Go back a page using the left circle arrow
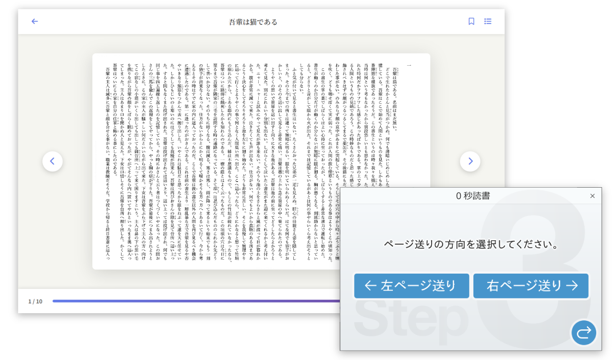 pyautogui.click(x=53, y=161)
